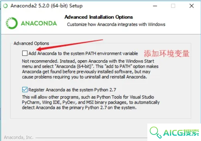
Task: Uncheck Register Anaconda as system Python 2.7
Action: (25, 90)
